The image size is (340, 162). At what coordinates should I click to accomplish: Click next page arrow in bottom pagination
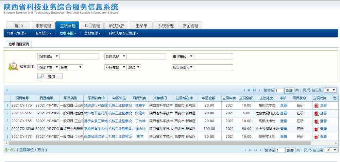tap(255, 150)
